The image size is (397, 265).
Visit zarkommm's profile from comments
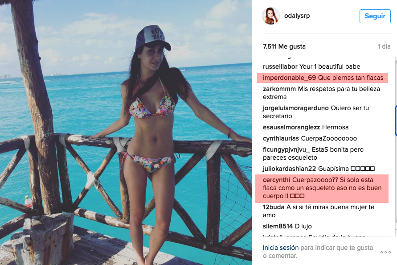[x=279, y=89]
